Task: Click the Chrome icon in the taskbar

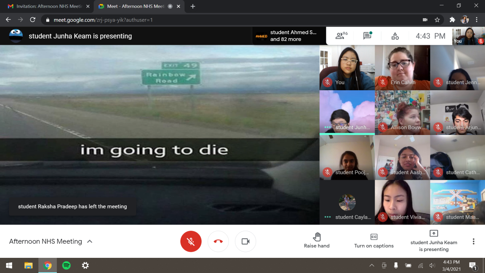Action: pos(47,265)
